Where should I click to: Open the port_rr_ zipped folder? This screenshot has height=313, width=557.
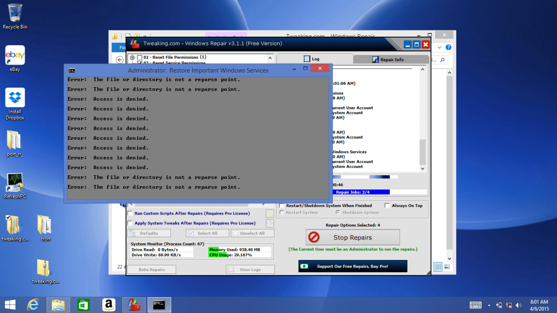tap(15, 144)
